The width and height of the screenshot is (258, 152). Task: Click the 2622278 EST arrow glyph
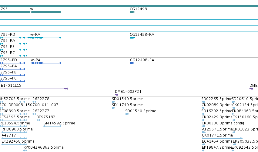(34, 102)
